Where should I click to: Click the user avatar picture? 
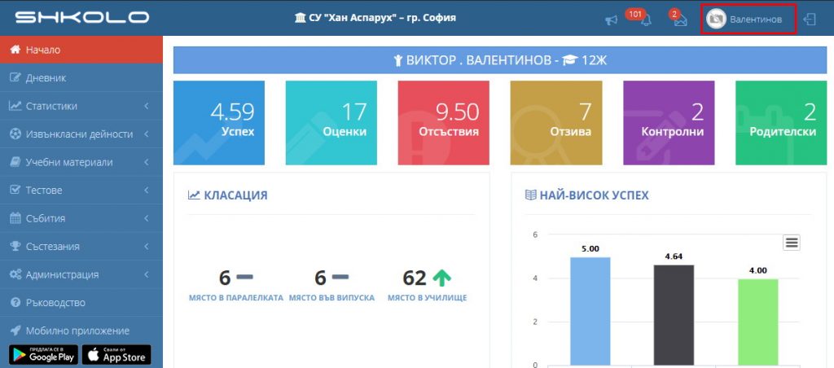(716, 20)
